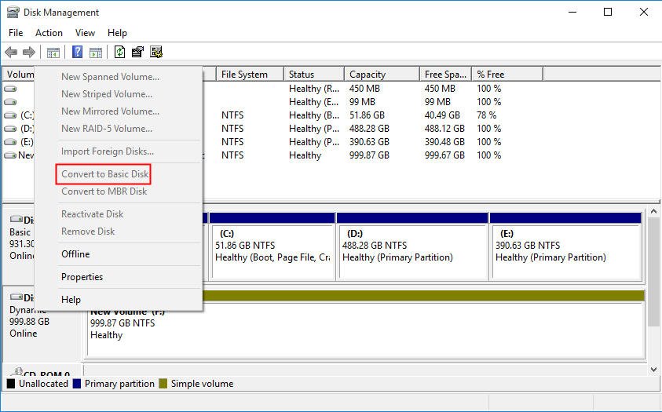This screenshot has width=662, height=412.
Task: Click the 450 MB capacity cell
Action: pyautogui.click(x=364, y=89)
